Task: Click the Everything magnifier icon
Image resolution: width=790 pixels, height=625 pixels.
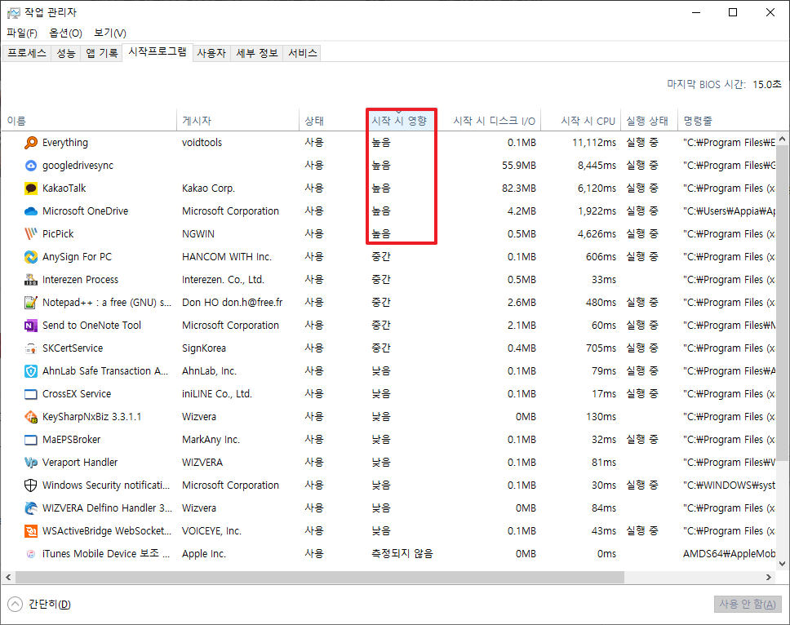Action: tap(31, 143)
